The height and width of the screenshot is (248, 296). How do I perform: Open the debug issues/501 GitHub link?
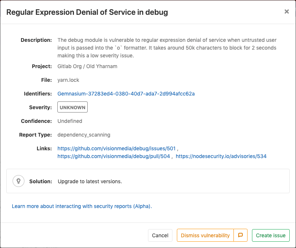click(117, 148)
